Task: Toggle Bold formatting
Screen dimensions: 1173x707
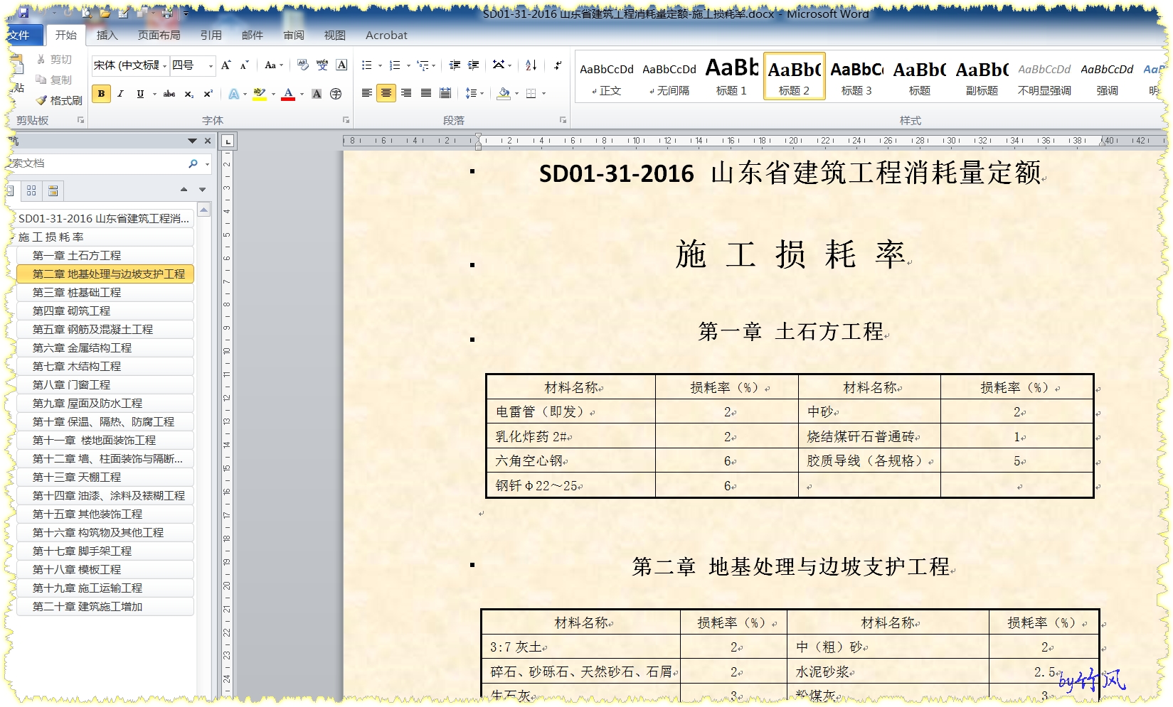Action: 101,94
